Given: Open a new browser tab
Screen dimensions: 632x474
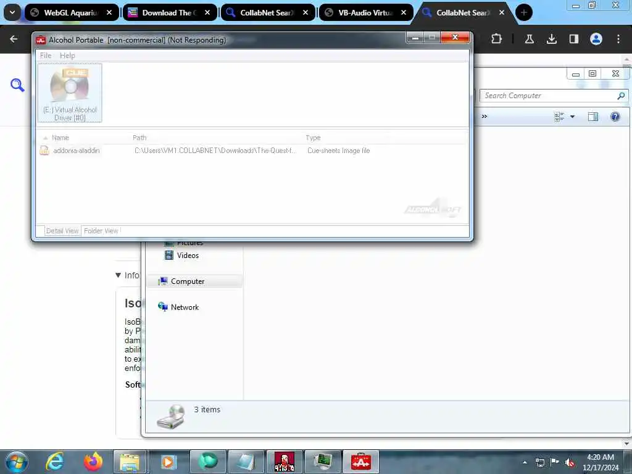Looking at the screenshot, I should pos(523,12).
